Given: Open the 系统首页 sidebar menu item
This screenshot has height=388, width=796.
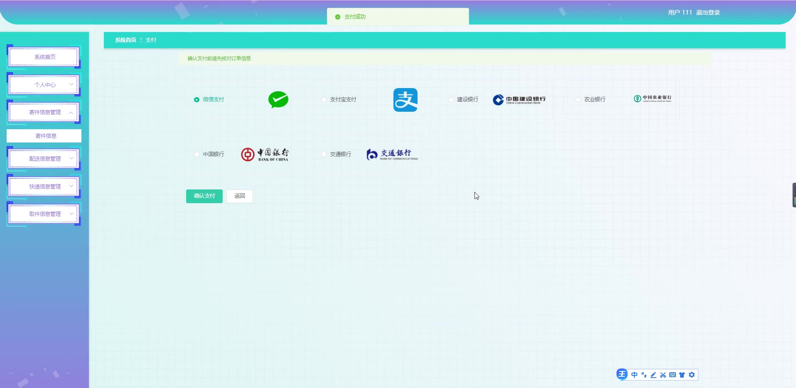Looking at the screenshot, I should pyautogui.click(x=44, y=57).
